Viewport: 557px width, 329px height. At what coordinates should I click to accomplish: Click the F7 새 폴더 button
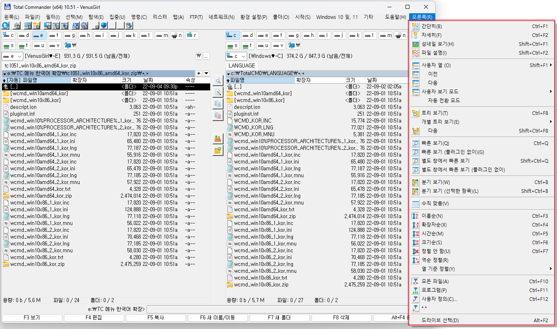(279, 318)
